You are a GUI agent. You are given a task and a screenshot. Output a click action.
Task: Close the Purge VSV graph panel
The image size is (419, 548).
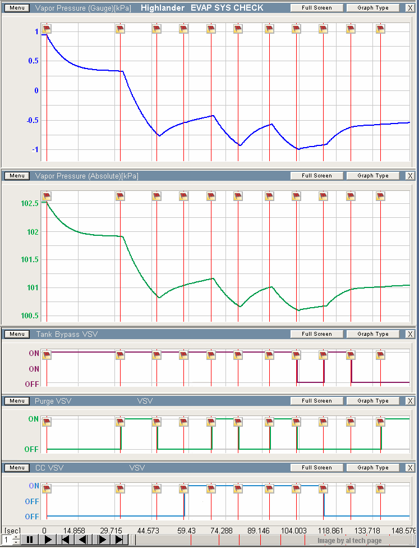(410, 401)
